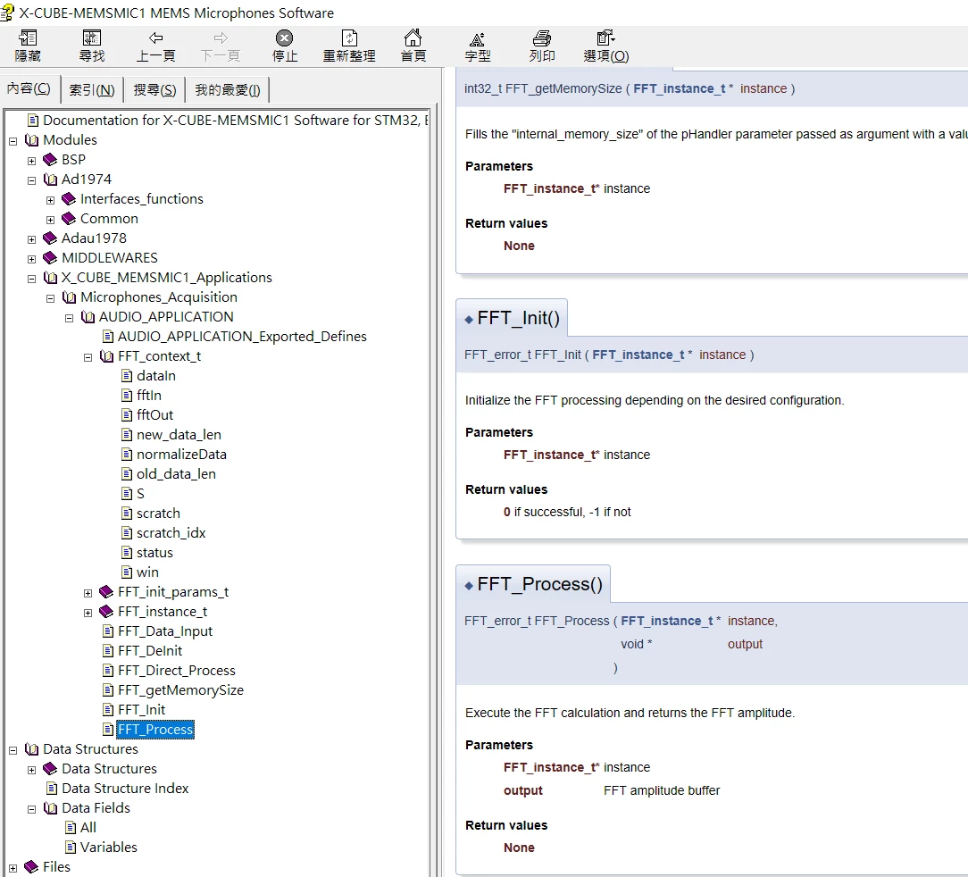Image resolution: width=968 pixels, height=877 pixels.
Task: Select AUDIO_APPLICATION_Exported_Defines item
Action: point(242,337)
